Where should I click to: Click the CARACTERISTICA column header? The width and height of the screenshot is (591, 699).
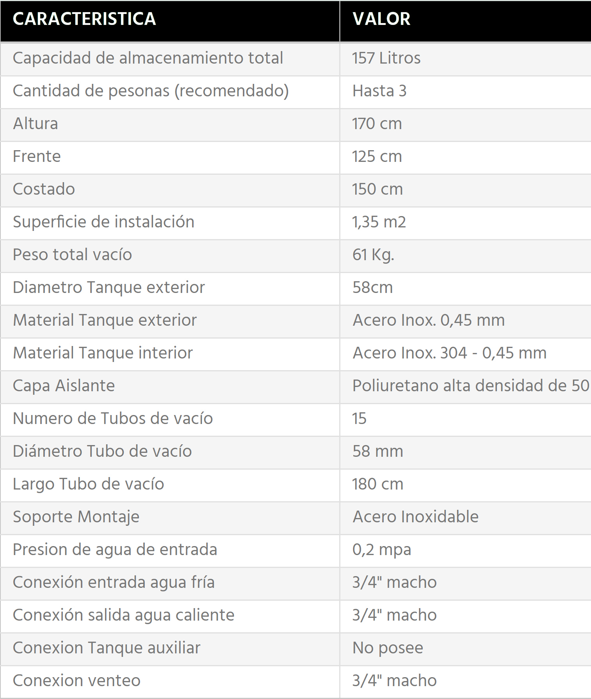coord(84,19)
